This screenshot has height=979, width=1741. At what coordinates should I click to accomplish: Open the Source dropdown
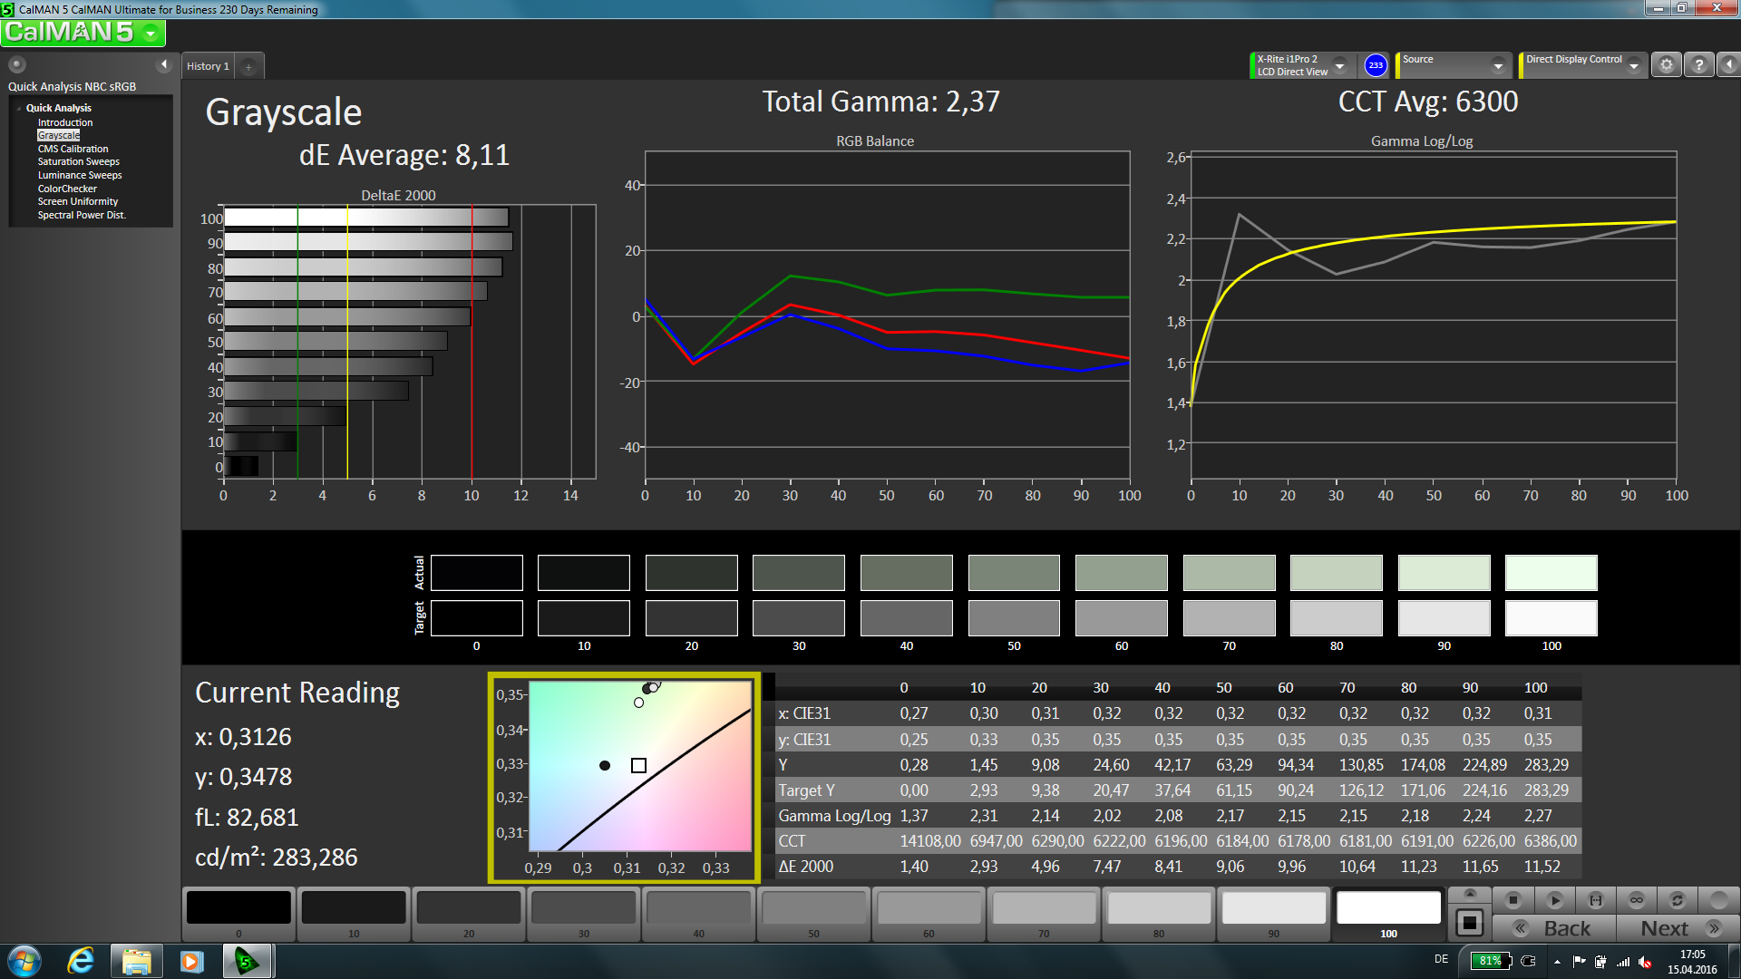click(x=1498, y=65)
